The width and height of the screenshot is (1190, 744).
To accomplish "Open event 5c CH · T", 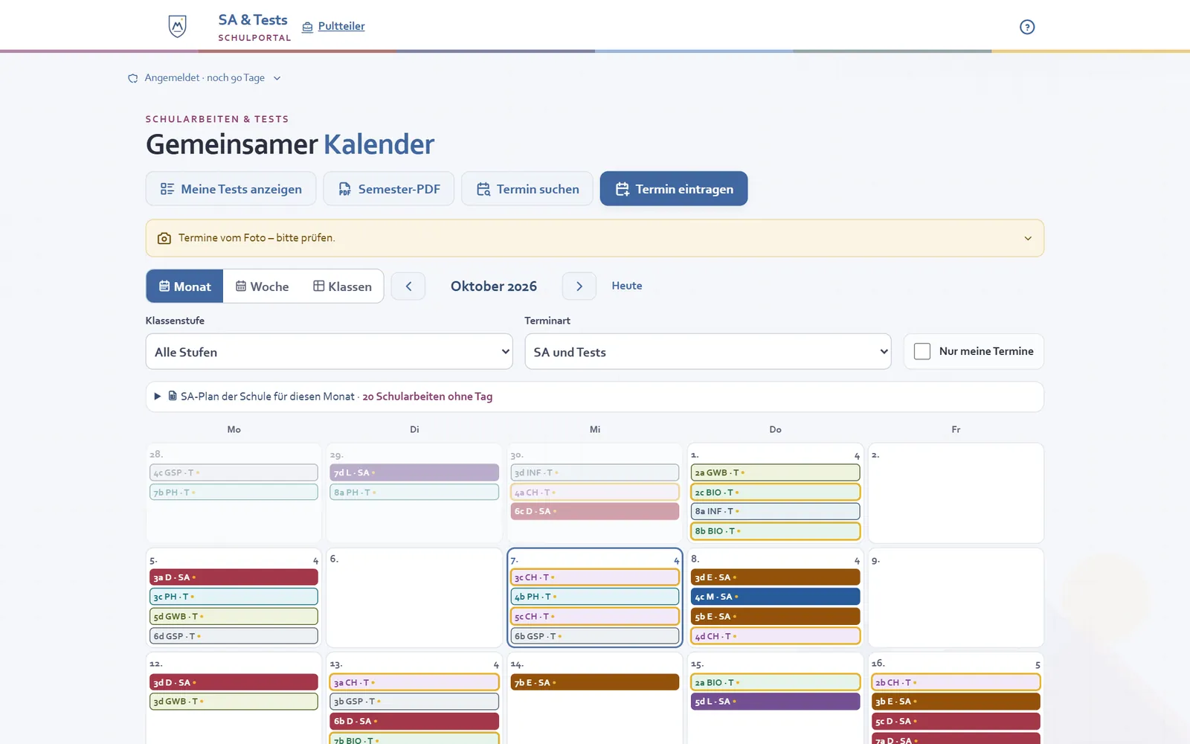I will (595, 617).
